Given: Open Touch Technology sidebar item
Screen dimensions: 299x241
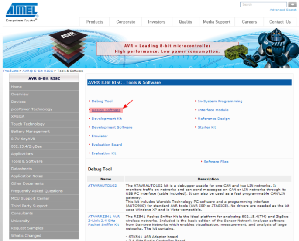Looking at the screenshot, I should (x=44, y=124).
